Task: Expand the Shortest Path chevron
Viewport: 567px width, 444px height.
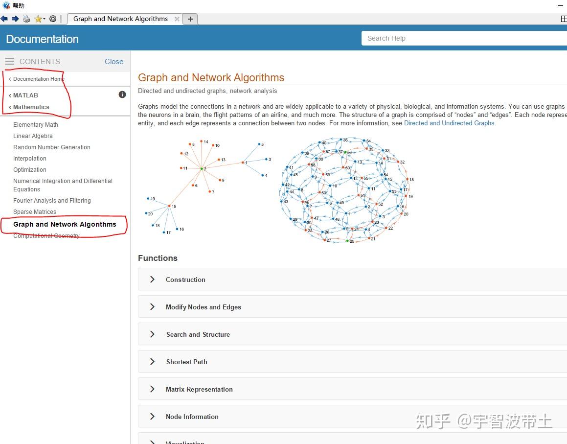Action: 152,362
